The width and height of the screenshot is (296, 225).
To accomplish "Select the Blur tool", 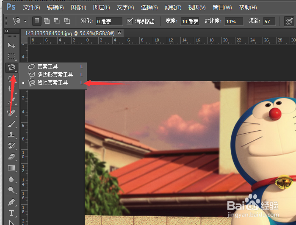I will pos(11,179).
